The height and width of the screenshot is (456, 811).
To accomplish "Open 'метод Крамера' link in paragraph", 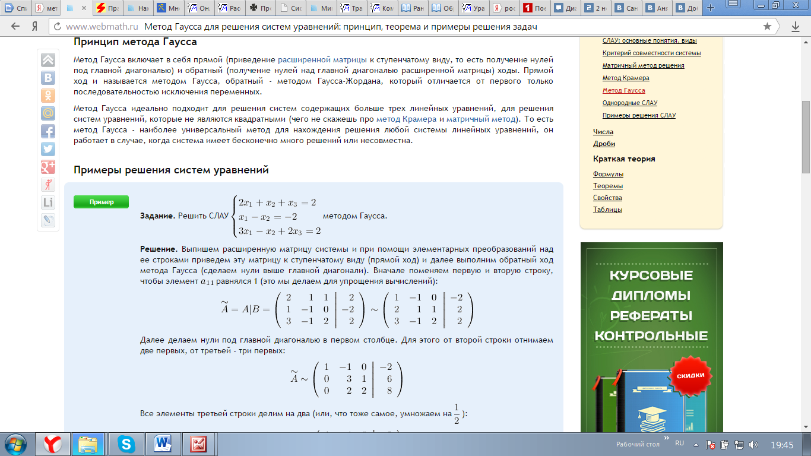I will point(406,119).
